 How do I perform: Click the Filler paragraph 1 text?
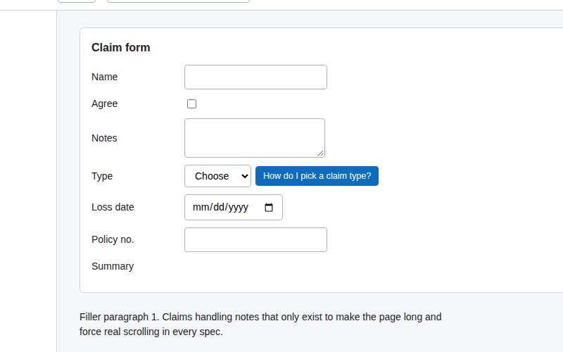[x=260, y=325]
